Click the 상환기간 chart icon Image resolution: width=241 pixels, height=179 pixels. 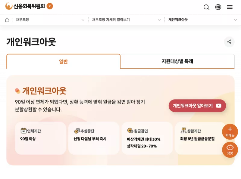[183, 131]
